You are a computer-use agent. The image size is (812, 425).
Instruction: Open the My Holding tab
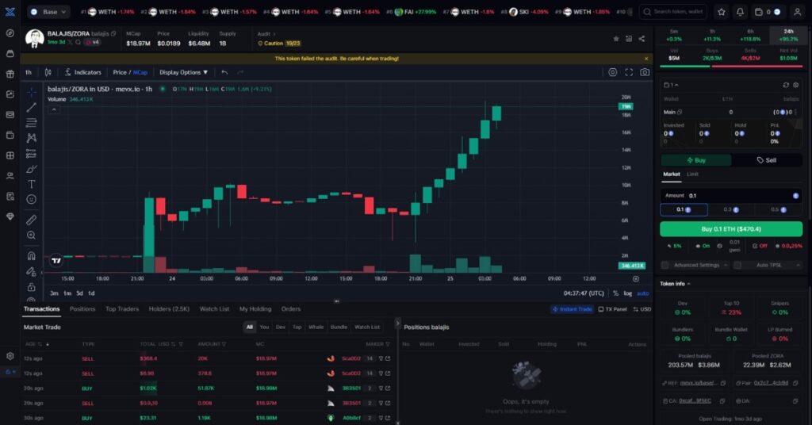255,309
